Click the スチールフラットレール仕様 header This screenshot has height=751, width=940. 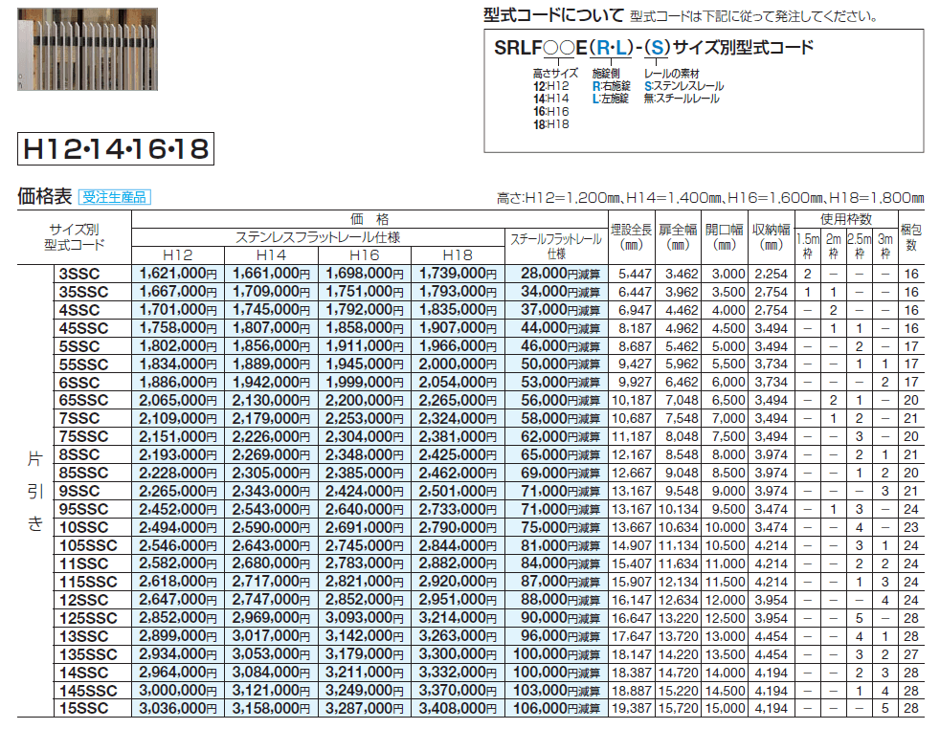click(x=555, y=247)
